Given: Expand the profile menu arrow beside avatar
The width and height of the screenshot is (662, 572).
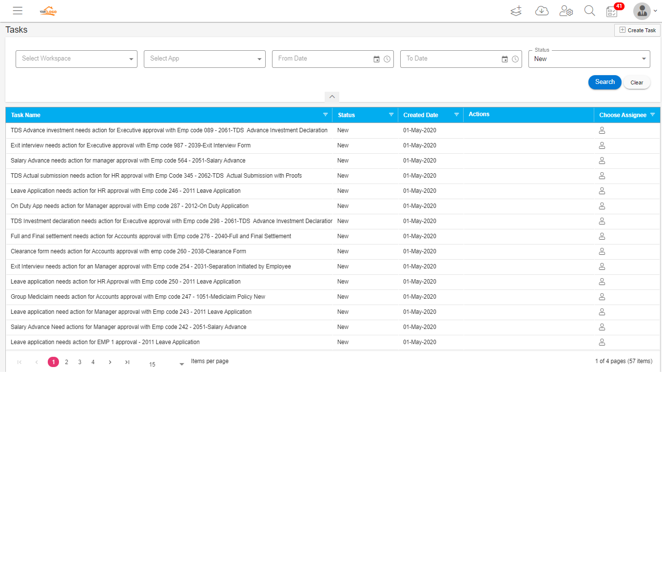Looking at the screenshot, I should tap(656, 11).
